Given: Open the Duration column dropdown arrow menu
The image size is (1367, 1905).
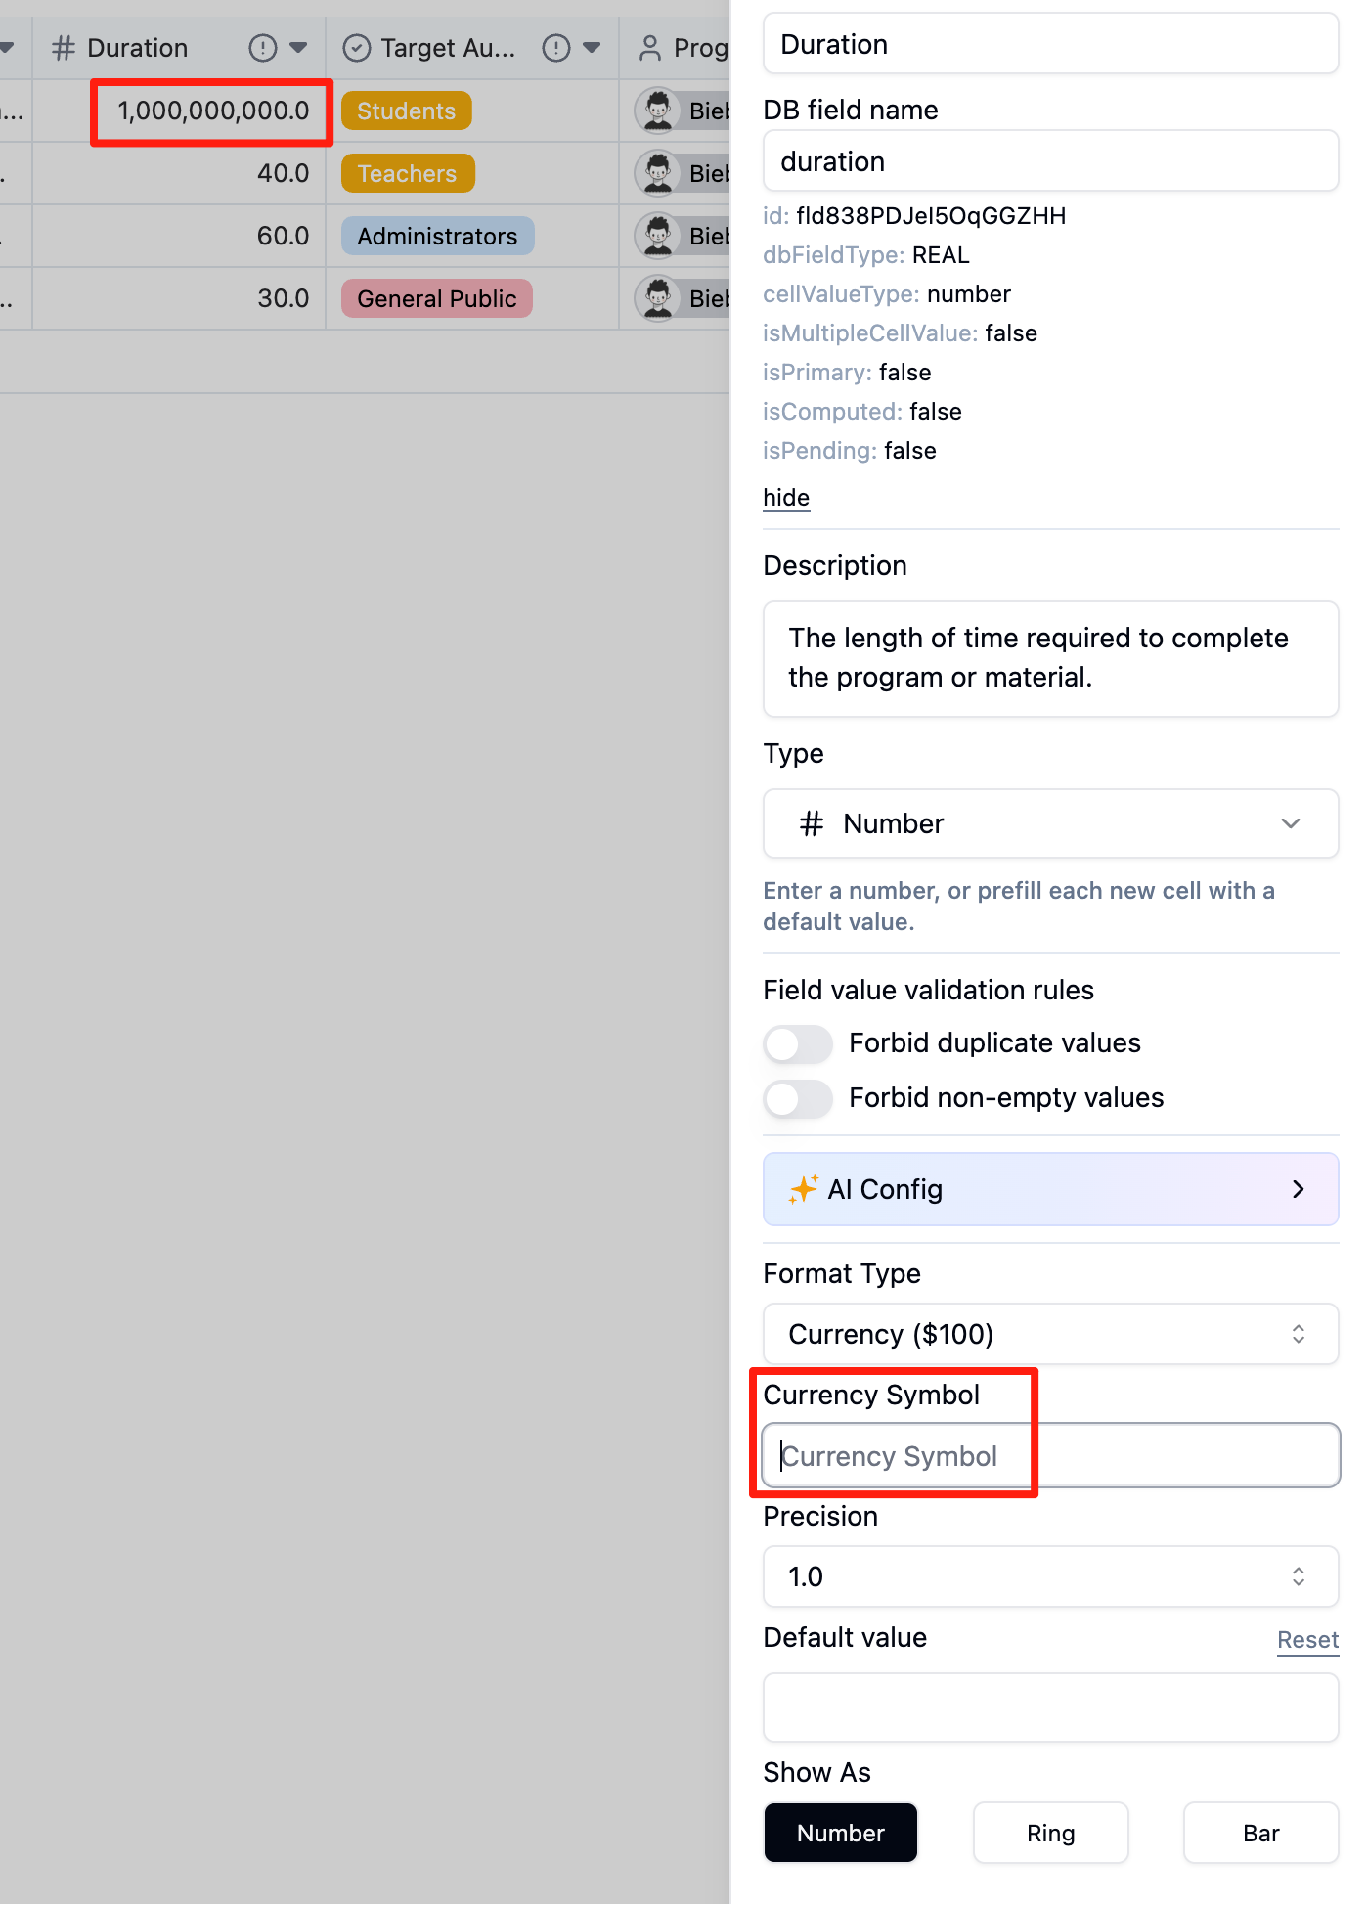Looking at the screenshot, I should pyautogui.click(x=298, y=48).
